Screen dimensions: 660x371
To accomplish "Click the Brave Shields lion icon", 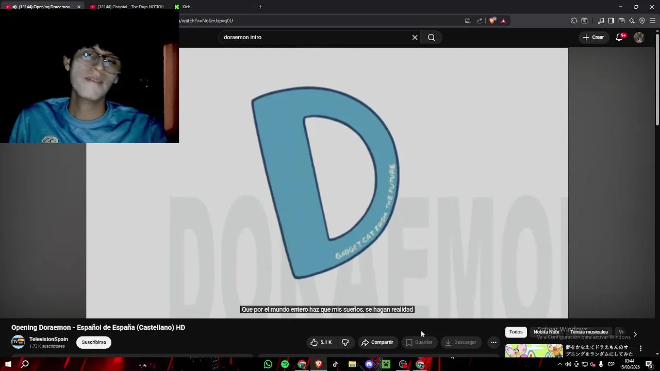I will [492, 21].
